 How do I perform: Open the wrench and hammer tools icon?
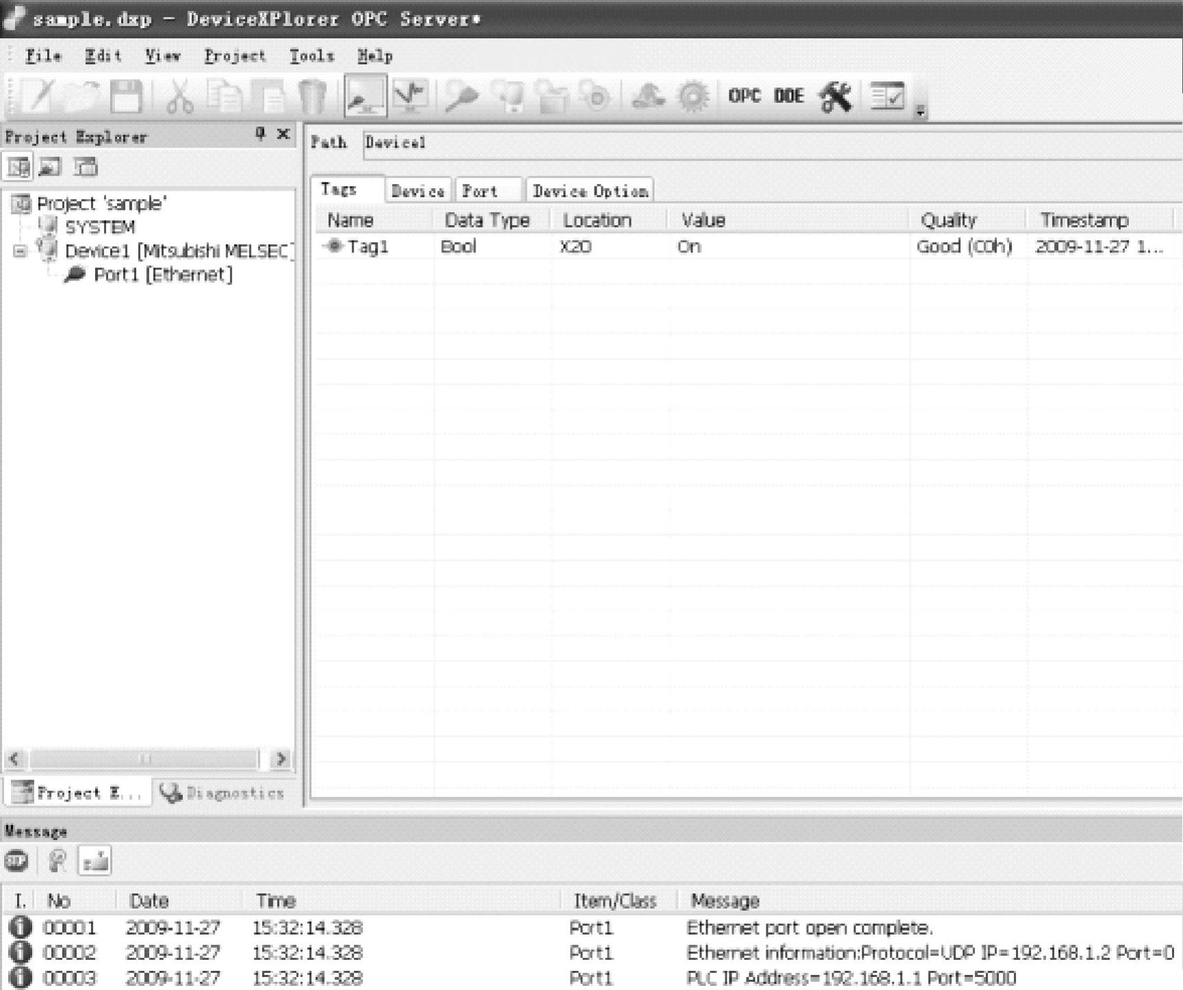tap(835, 96)
